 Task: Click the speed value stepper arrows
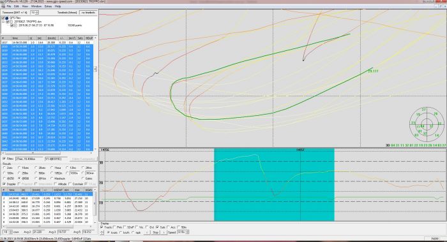(x=187, y=232)
